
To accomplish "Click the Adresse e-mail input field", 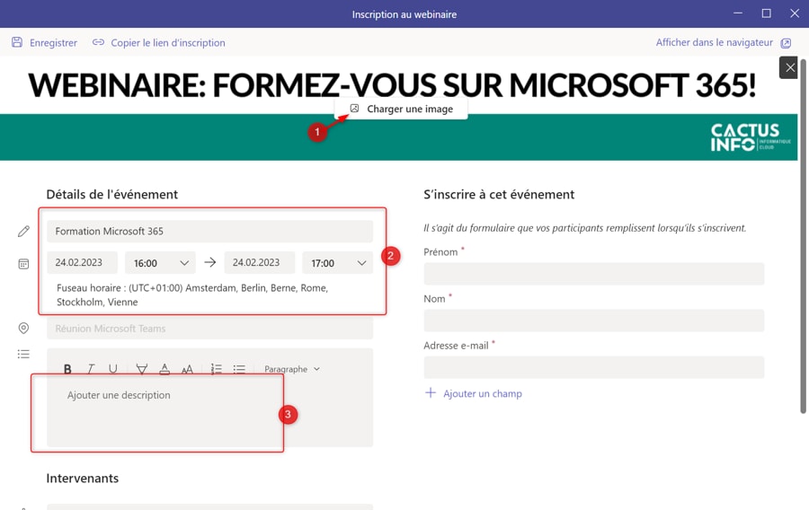I will [x=594, y=367].
